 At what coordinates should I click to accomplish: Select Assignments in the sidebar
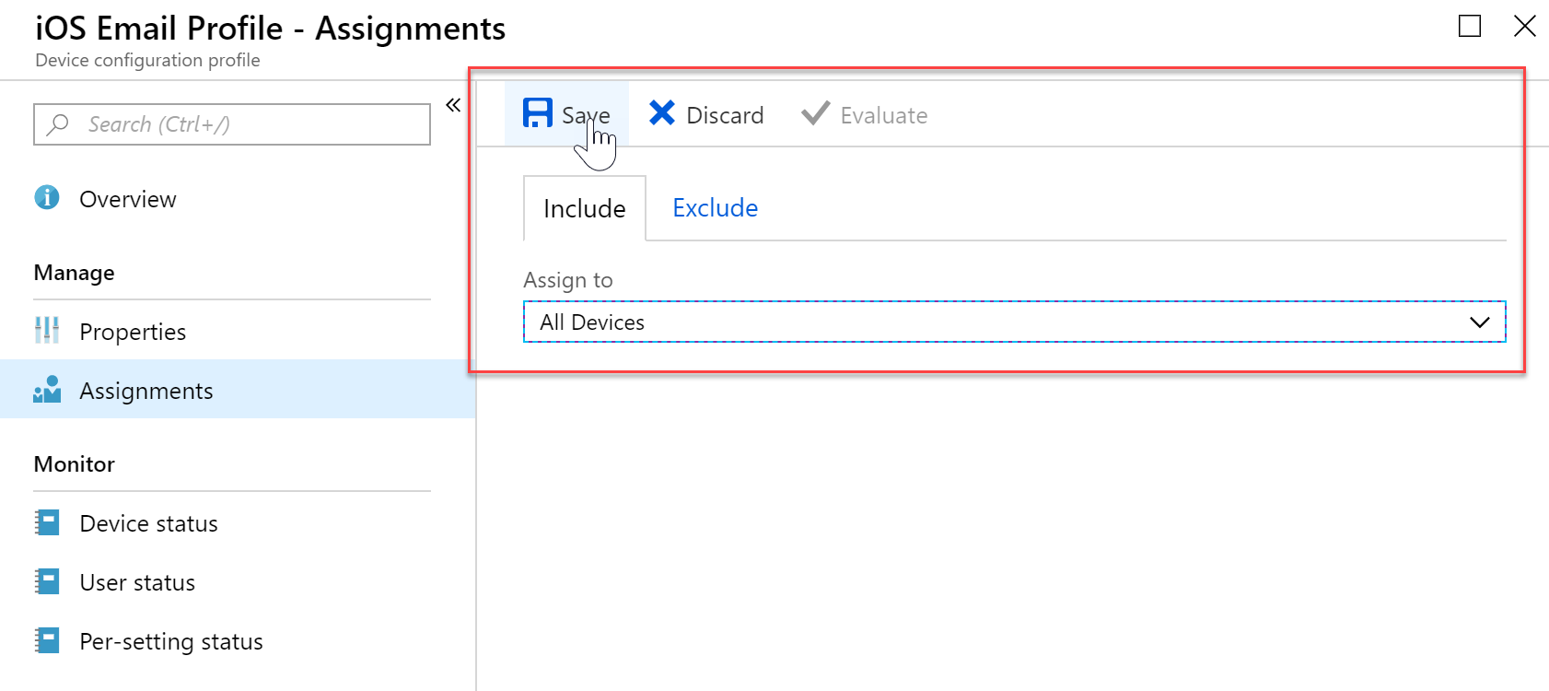click(x=238, y=389)
